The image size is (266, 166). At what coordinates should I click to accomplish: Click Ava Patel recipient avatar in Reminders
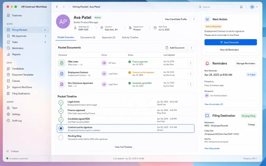click(x=207, y=96)
